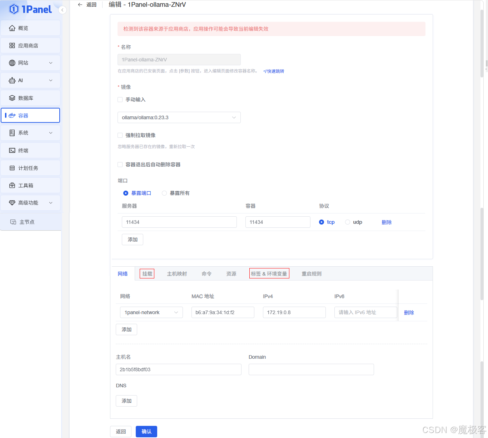Check 容器退出后自动删除容器 option
This screenshot has height=438, width=488.
[x=120, y=165]
